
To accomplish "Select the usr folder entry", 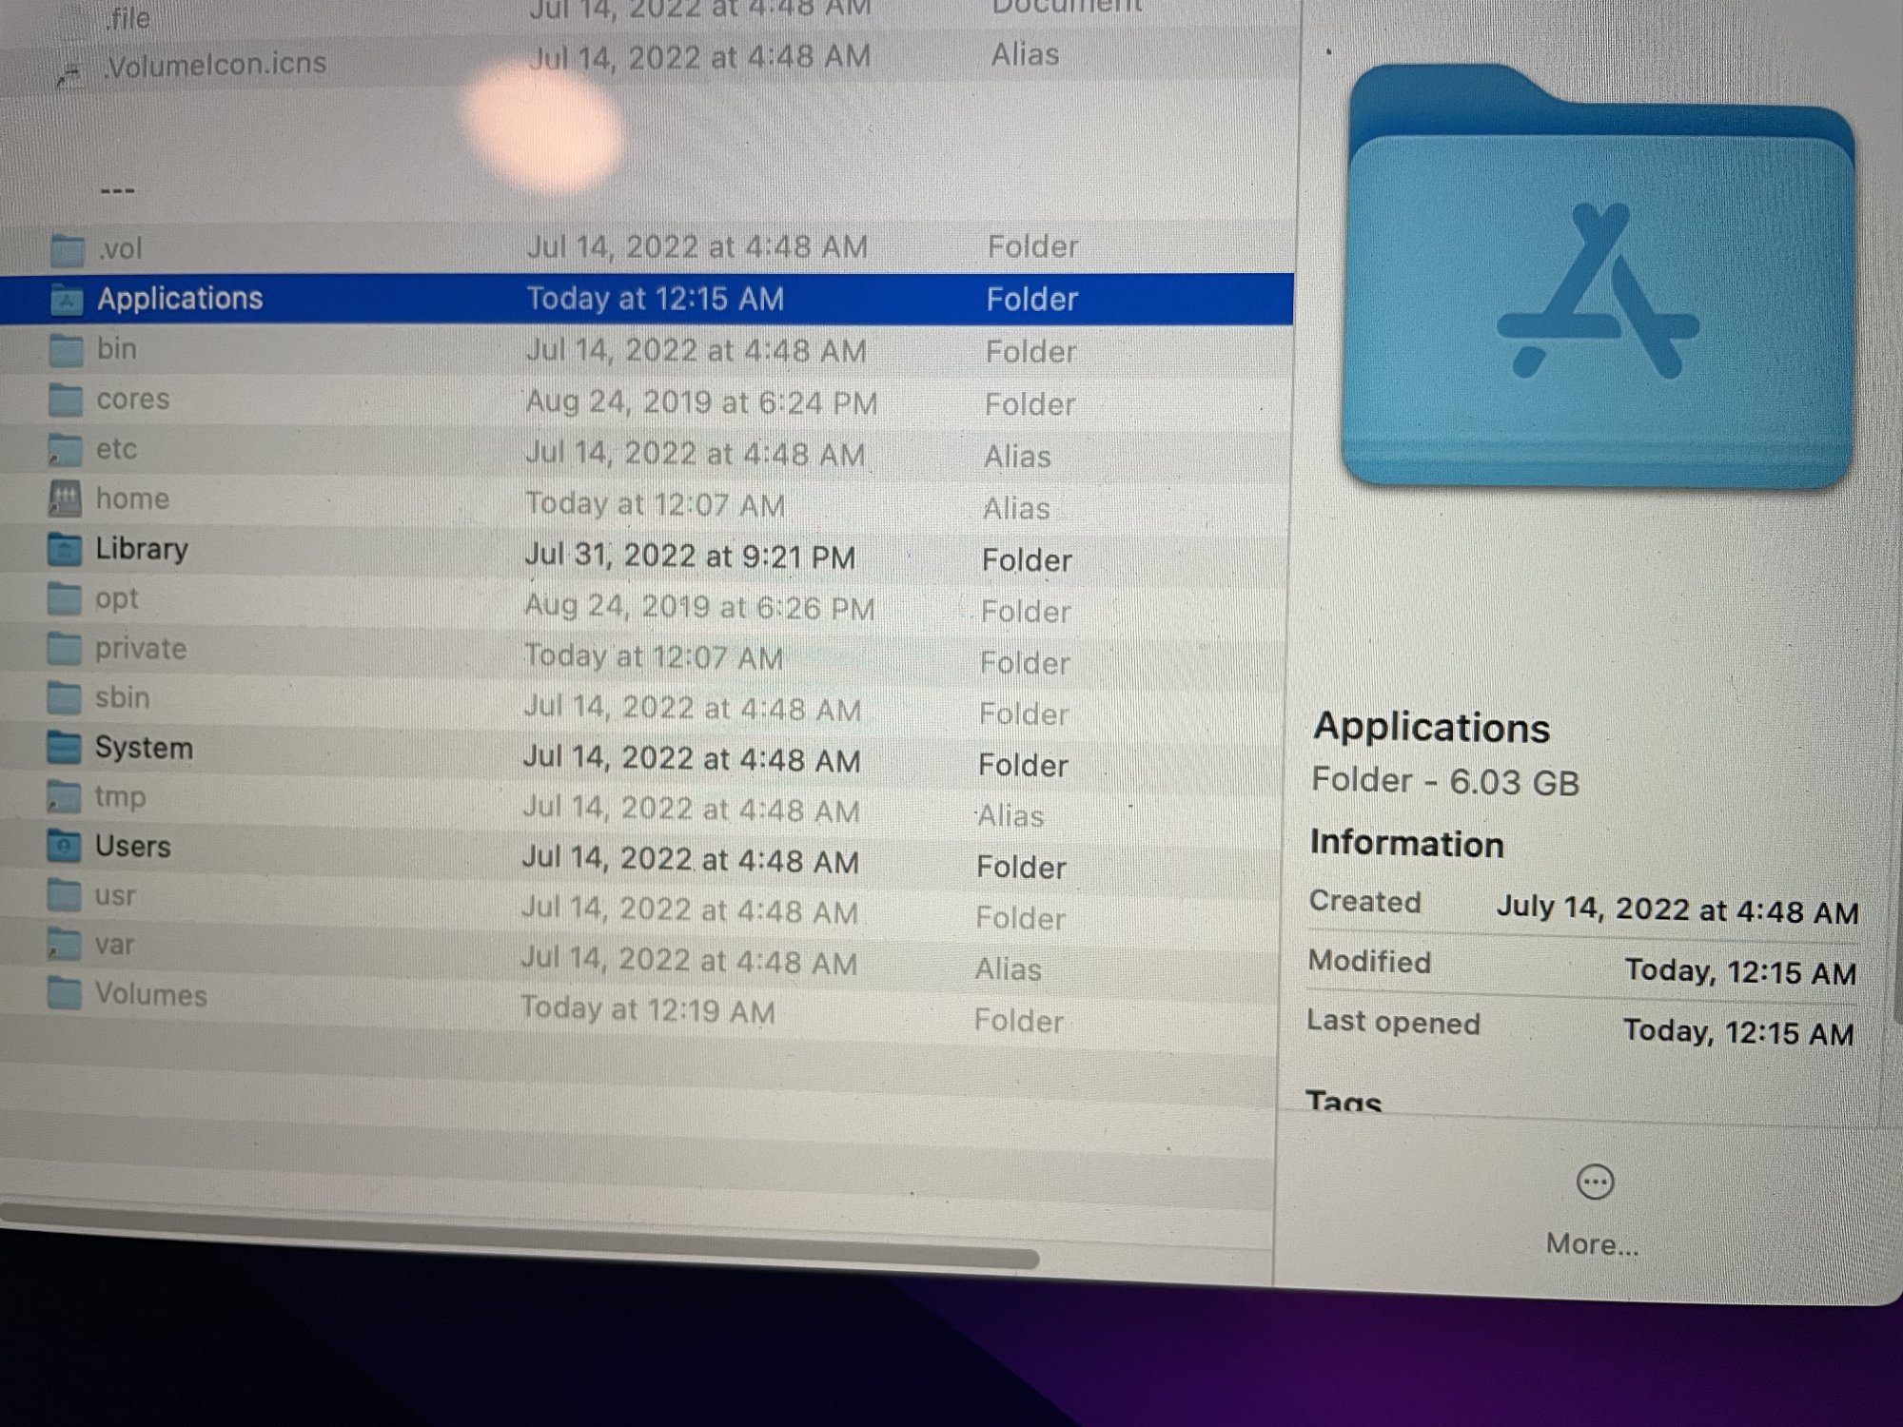I will pyautogui.click(x=114, y=895).
